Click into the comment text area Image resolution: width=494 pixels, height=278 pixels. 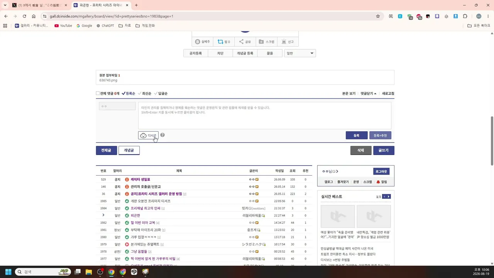(264, 115)
